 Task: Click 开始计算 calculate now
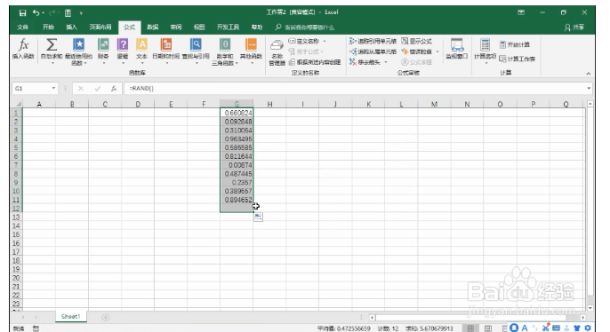[514, 44]
